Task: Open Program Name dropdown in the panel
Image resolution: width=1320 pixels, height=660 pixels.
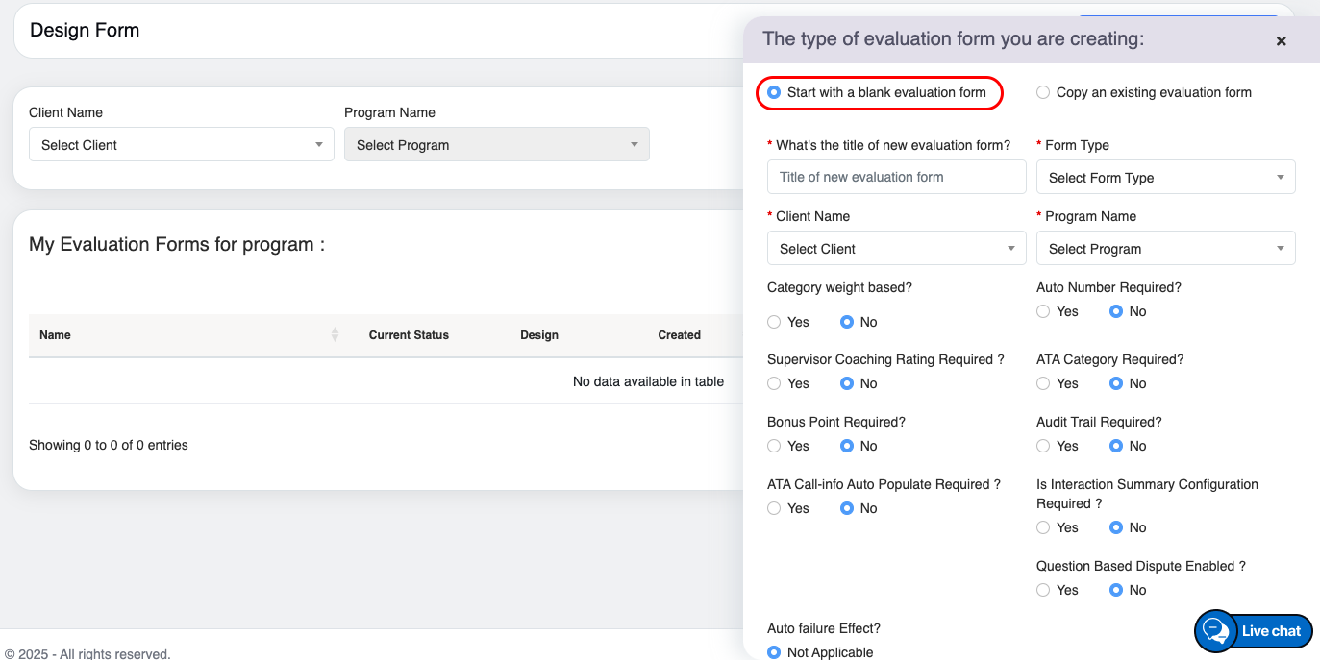Action: pos(1165,249)
